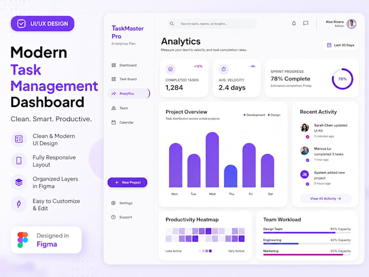Click View All Activity link
The width and height of the screenshot is (369, 277).
tap(326, 199)
